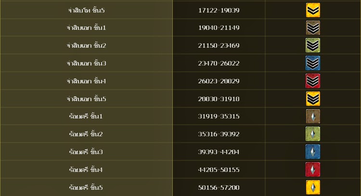Click the 50156-57200 experience range
The width and height of the screenshot is (361, 196).
tap(219, 187)
